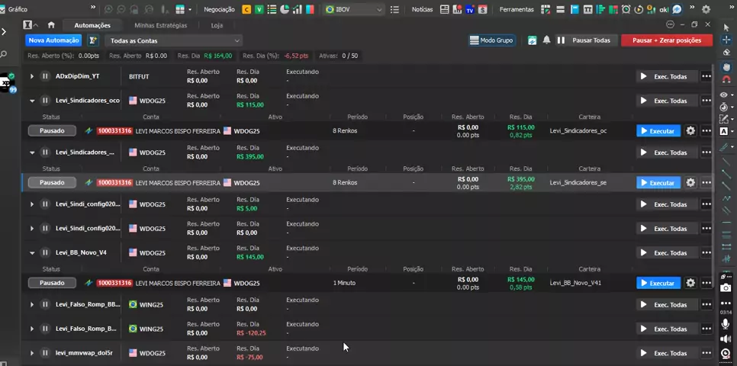Click the speaker volume icon in sidebar

point(726,339)
